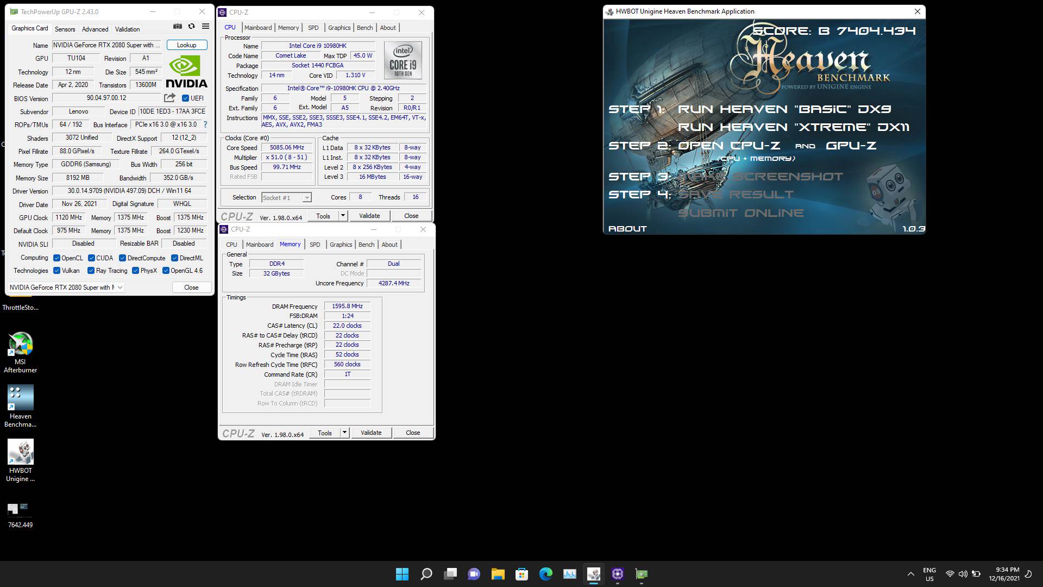Image resolution: width=1043 pixels, height=587 pixels.
Task: Toggle the OpenCL checkbox
Action: [x=56, y=258]
